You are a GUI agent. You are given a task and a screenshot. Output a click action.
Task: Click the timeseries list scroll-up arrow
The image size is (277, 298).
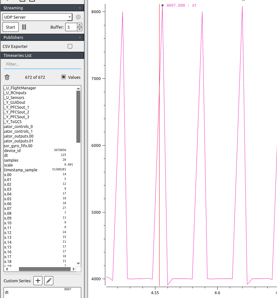pyautogui.click(x=78, y=88)
